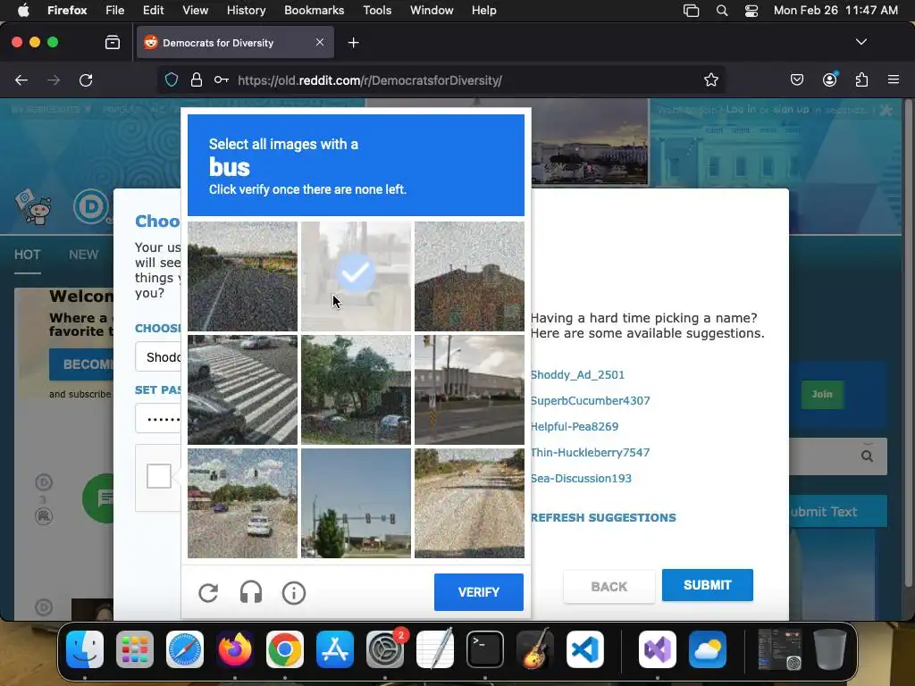
Task: Click the BACK button on signup dialog
Action: (609, 586)
